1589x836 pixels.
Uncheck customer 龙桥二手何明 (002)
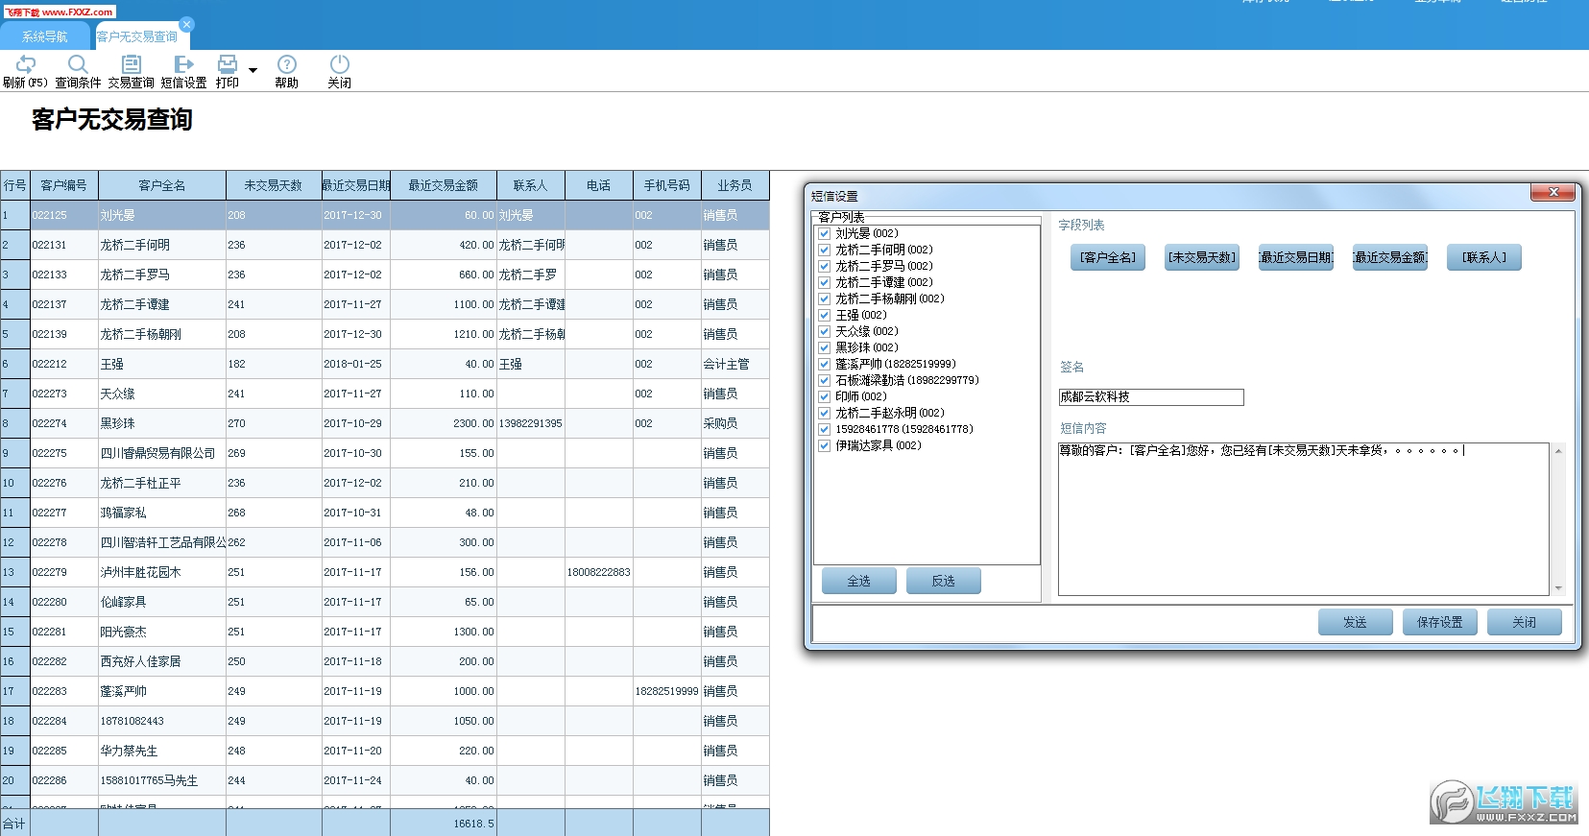coord(824,250)
